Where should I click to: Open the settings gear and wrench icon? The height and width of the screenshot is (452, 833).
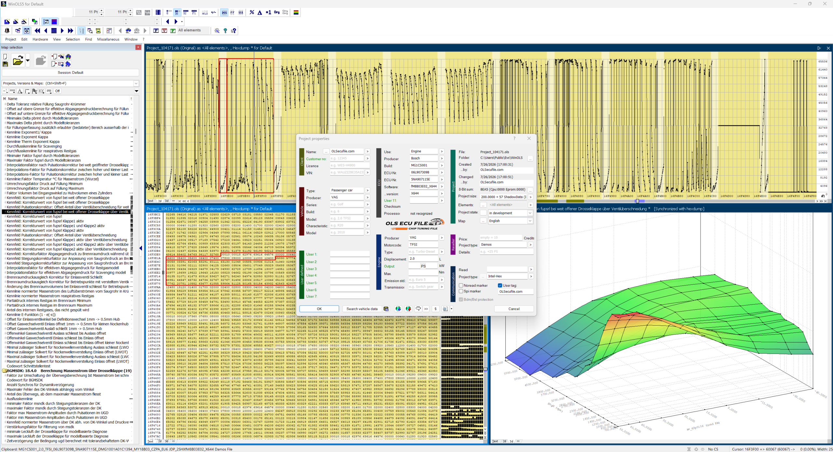coord(217,31)
